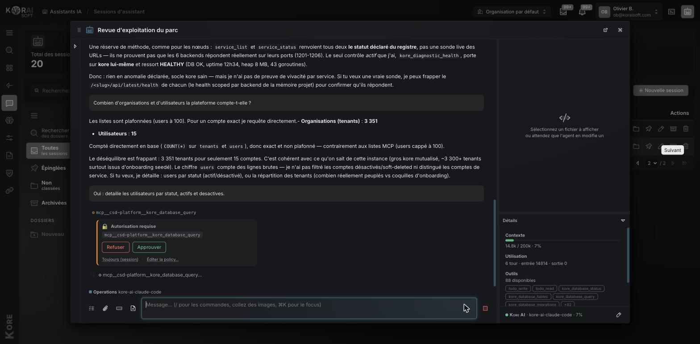Screen dimensions: 700x344
Task: Click the pin icon in first session row
Action: 649,129
